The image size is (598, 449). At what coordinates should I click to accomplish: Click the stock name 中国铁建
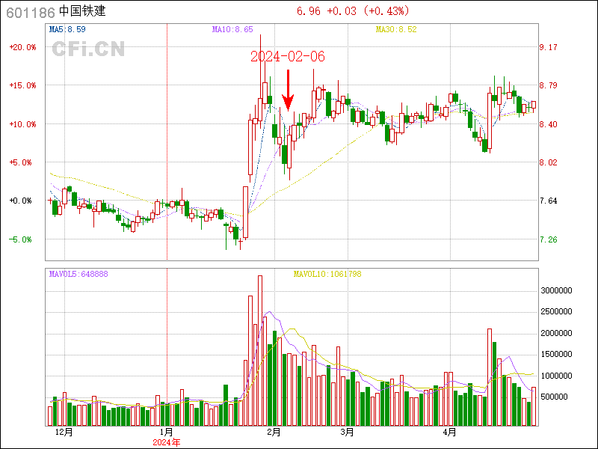point(82,12)
